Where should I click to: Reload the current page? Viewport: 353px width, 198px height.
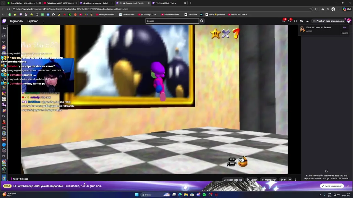click(9, 9)
